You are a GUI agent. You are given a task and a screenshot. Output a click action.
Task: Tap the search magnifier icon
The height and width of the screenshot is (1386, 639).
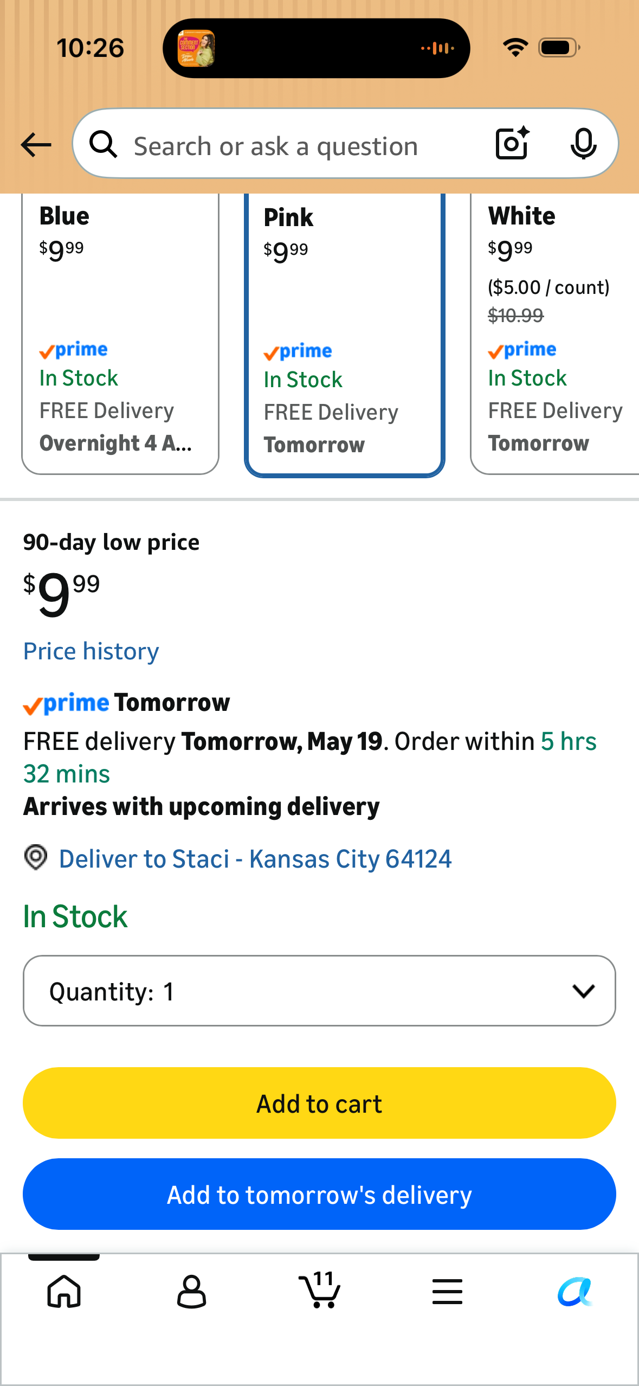coord(103,144)
